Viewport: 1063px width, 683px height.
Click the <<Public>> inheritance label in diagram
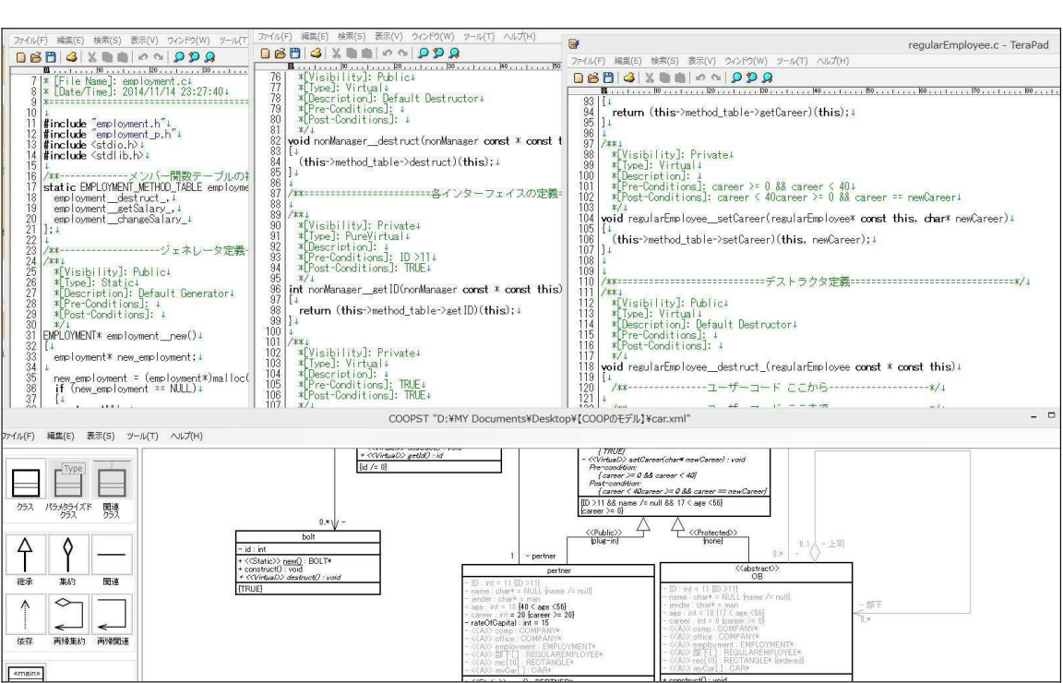[x=603, y=533]
